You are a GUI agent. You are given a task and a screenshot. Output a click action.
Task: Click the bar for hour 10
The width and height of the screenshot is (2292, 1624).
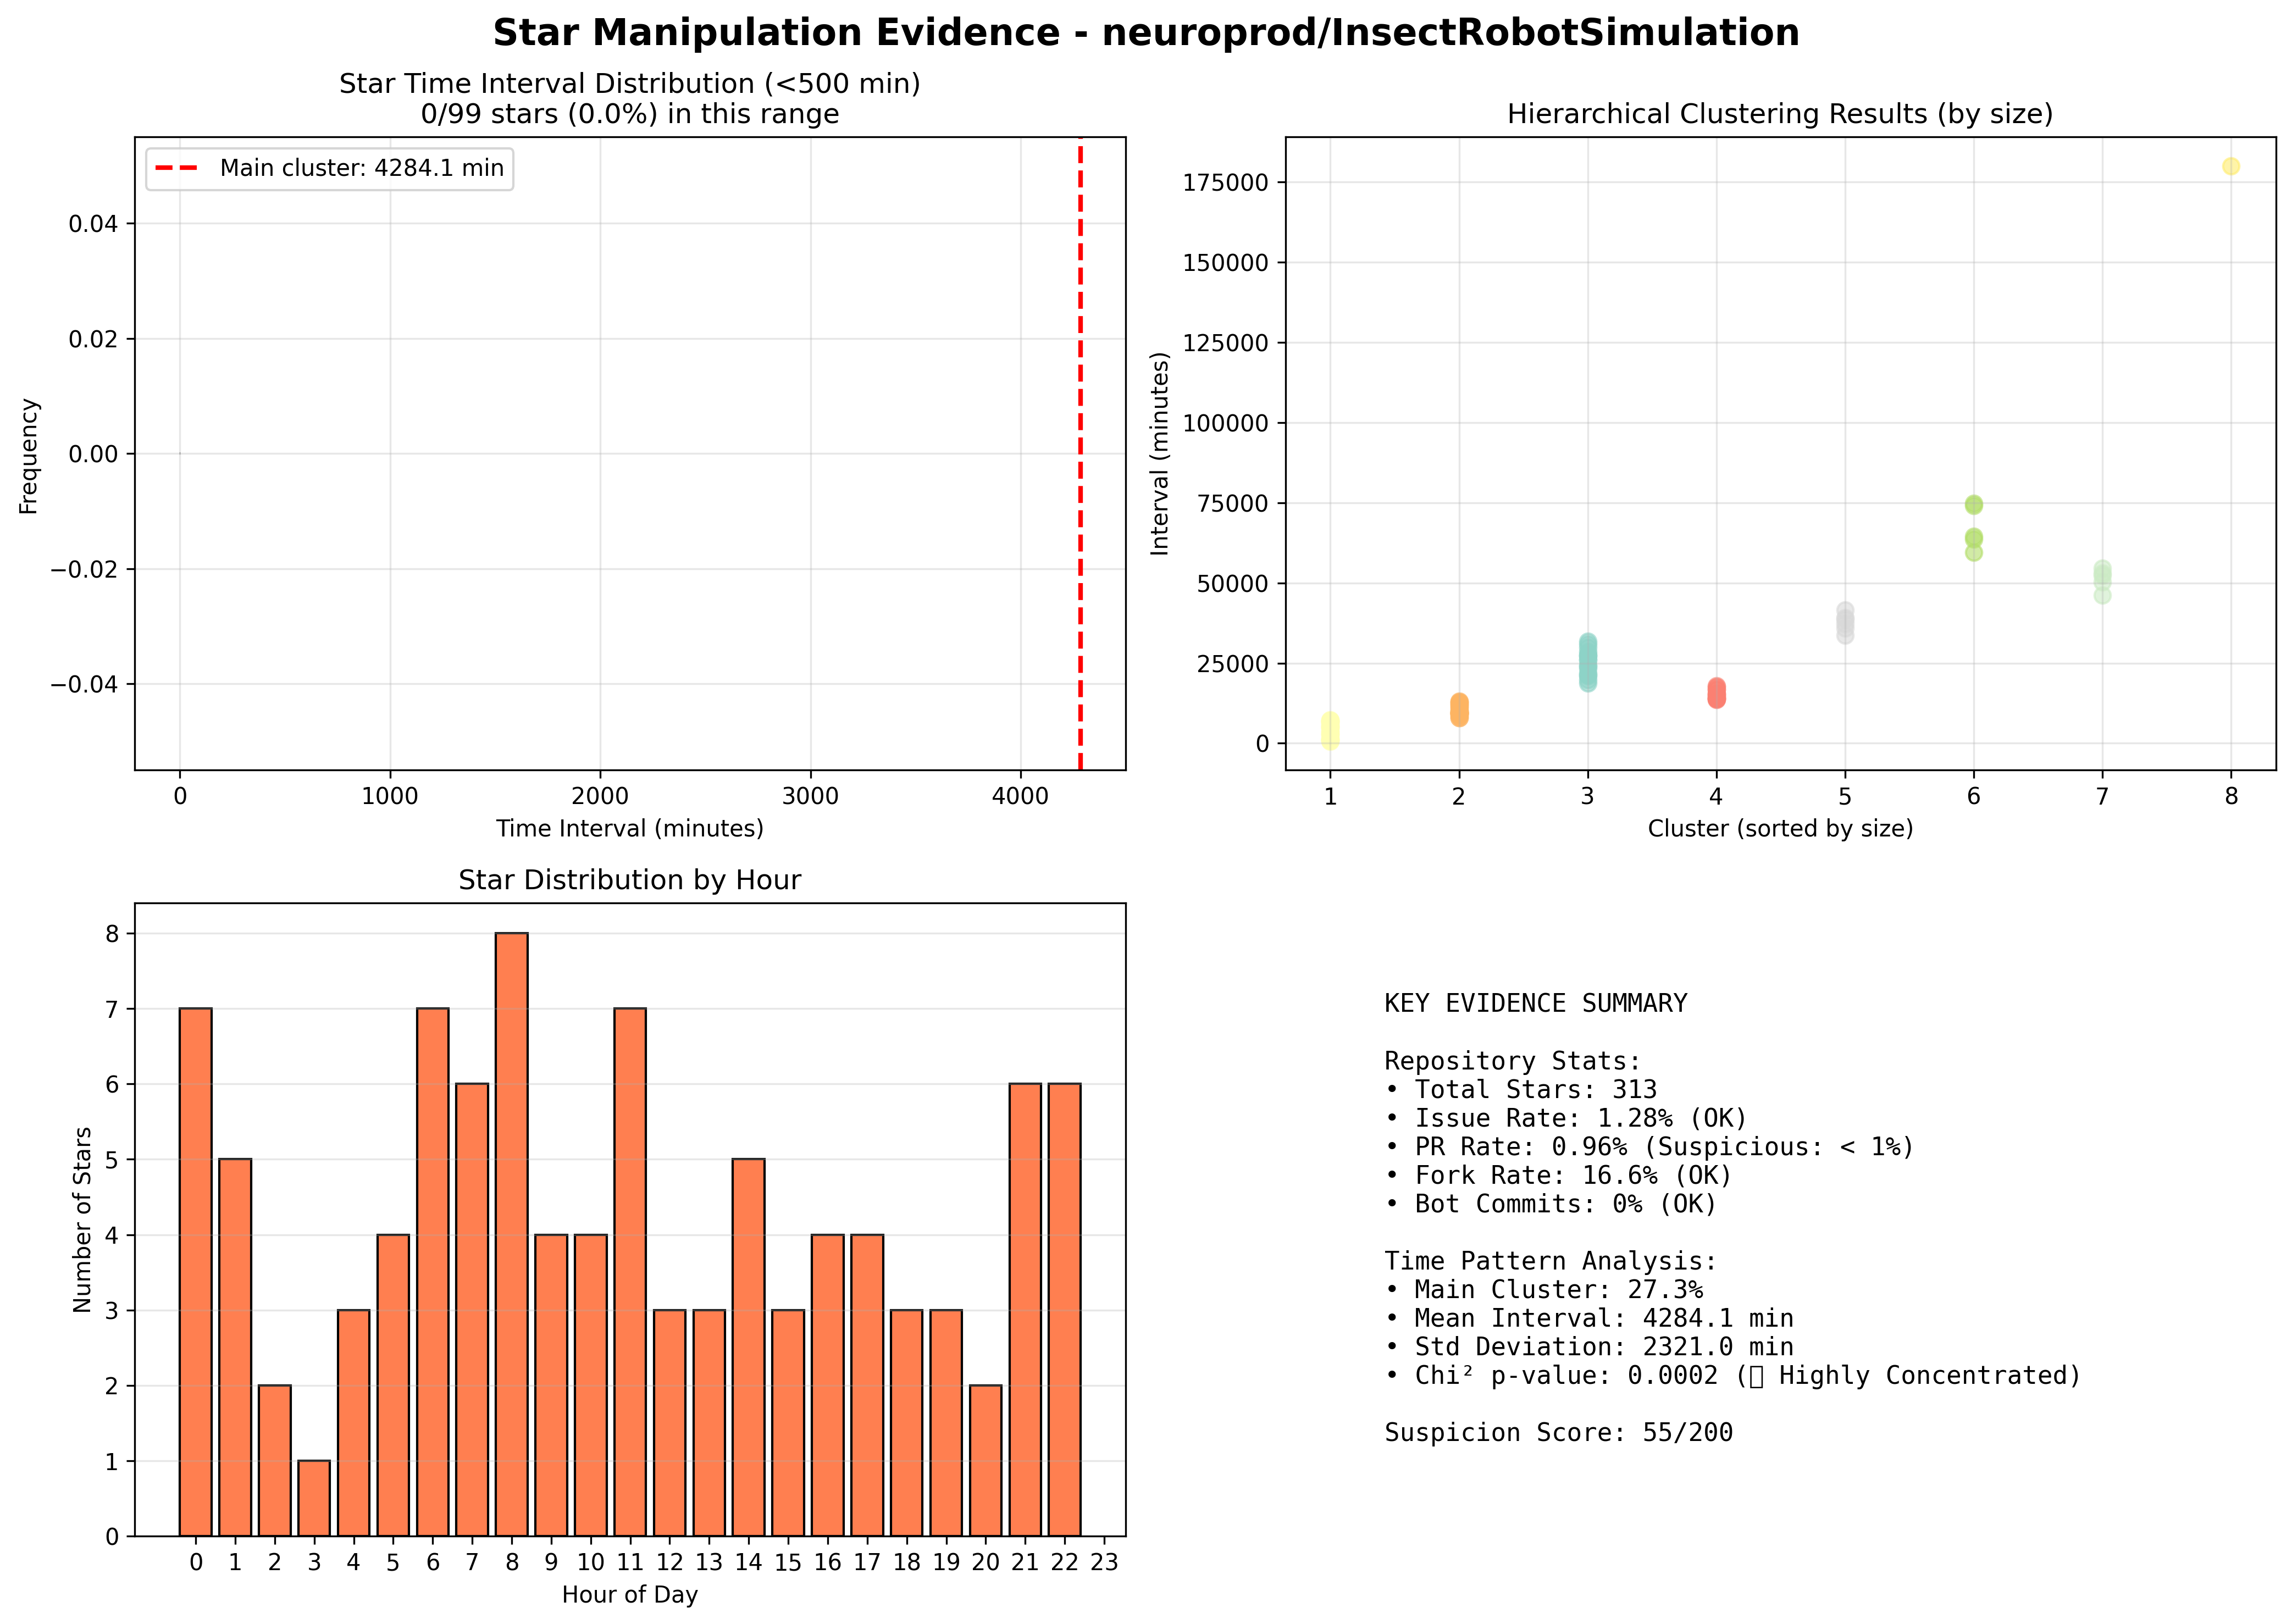[591, 1385]
